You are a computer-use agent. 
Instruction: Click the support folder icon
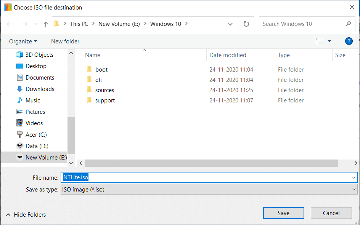click(89, 100)
